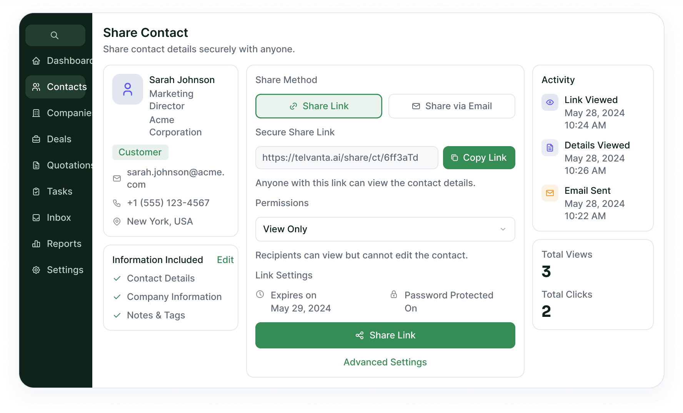
Task: Click the lock icon next to Password Protected
Action: 394,295
